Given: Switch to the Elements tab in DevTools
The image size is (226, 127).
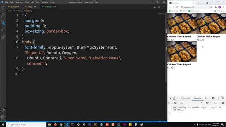Looking at the screenshot, I should (185, 98).
